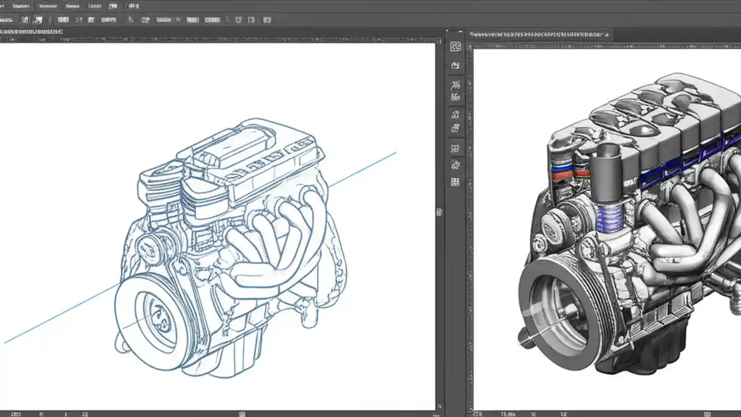
Task: Select the Move tool in the toolbar
Action: pyautogui.click(x=24, y=19)
